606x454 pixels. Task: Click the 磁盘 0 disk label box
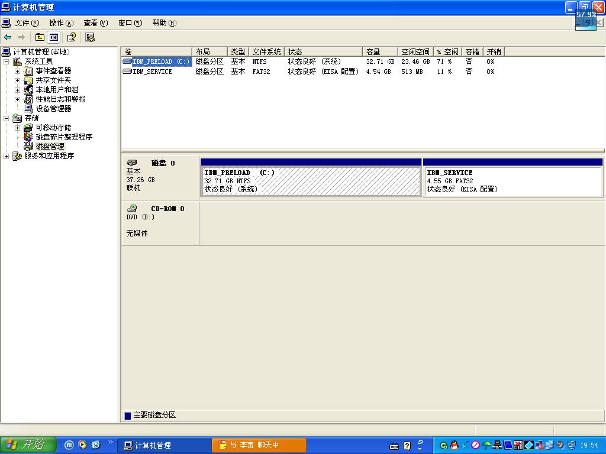(160, 177)
